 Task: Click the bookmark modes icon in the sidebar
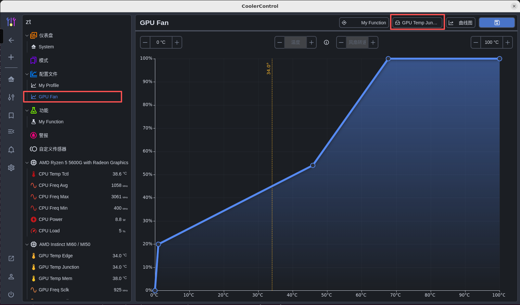point(11,116)
